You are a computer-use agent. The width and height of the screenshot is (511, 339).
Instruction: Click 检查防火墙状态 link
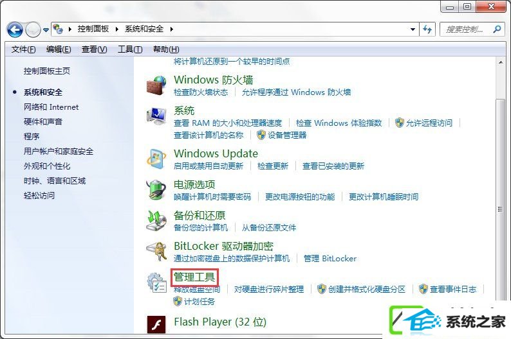[201, 92]
